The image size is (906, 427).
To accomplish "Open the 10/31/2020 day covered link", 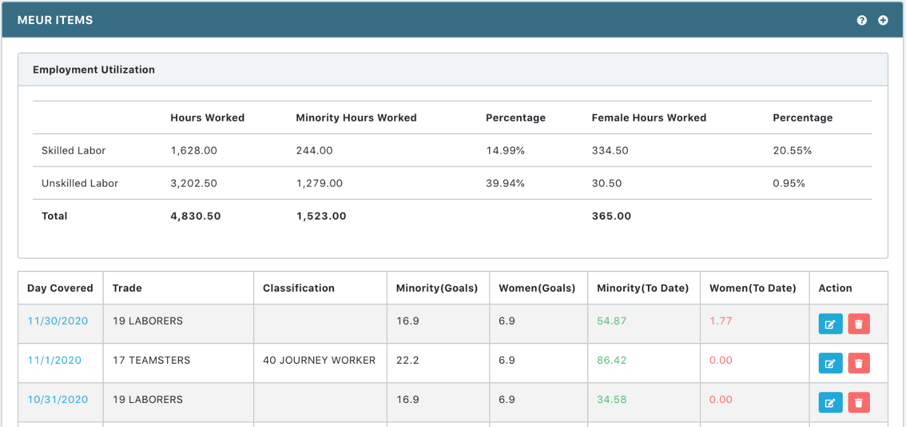I will click(58, 399).
